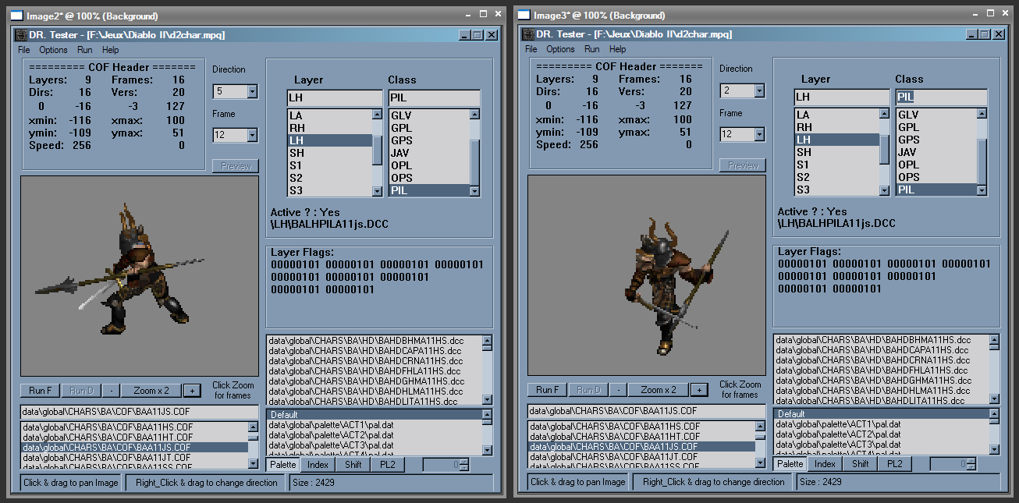Click the minus zoom button in Image3
Viewport: 1019px width, 503px height.
619,390
